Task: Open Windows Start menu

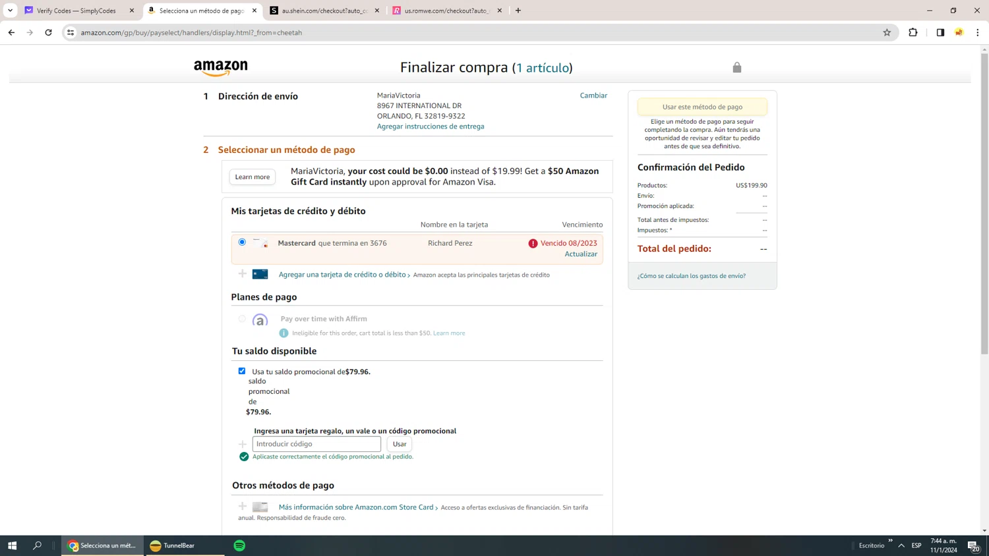Action: click(x=12, y=545)
